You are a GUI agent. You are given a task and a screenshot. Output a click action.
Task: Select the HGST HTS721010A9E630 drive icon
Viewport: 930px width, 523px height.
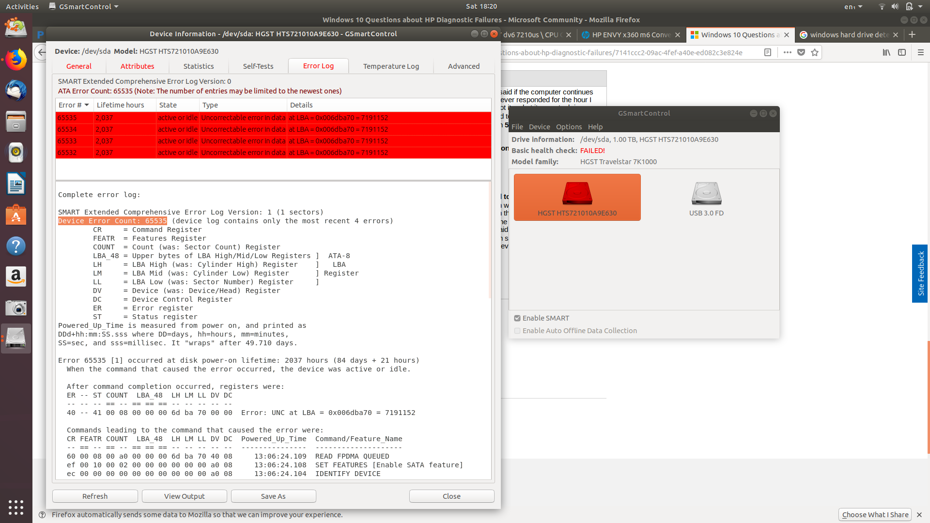(577, 197)
